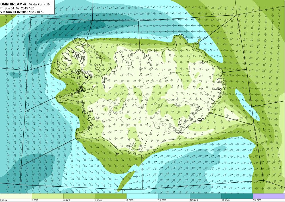The image size is (285, 202).
Task: Click the 12–14 m/s teal legend swatch
Action: pyautogui.click(x=206, y=196)
